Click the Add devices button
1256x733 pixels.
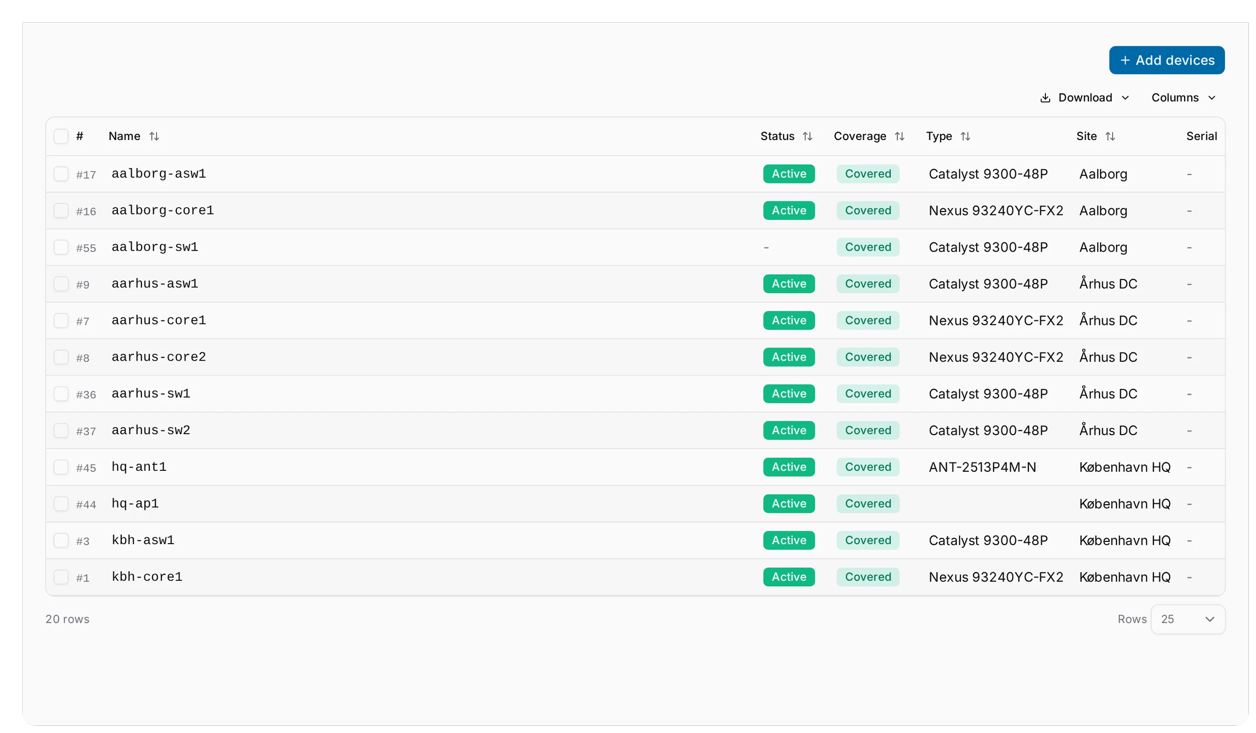(x=1166, y=60)
